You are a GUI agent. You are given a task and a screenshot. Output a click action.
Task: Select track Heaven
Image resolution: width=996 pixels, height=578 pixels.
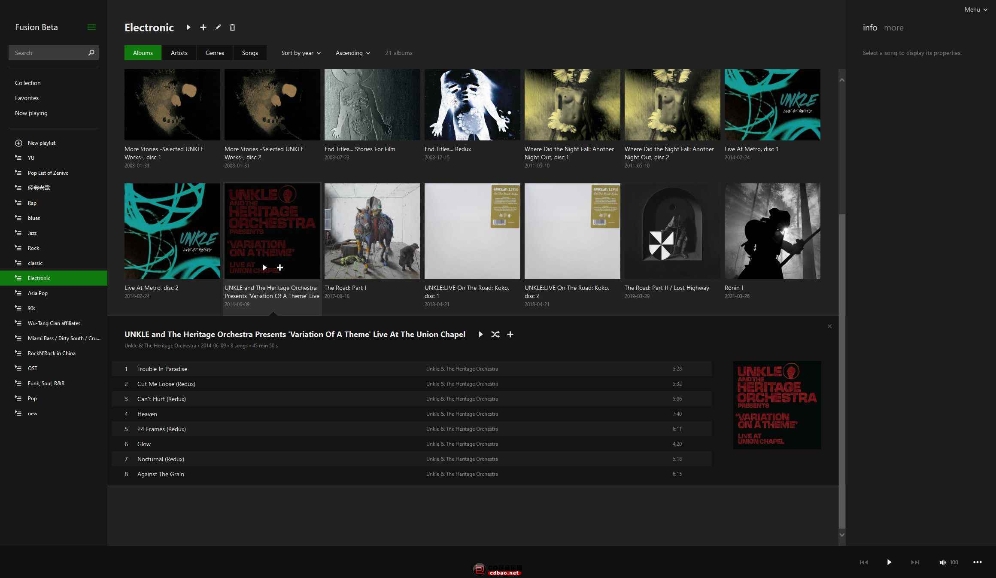tap(412, 414)
